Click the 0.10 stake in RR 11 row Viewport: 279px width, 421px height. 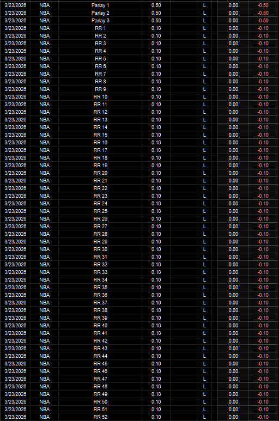[x=156, y=105]
